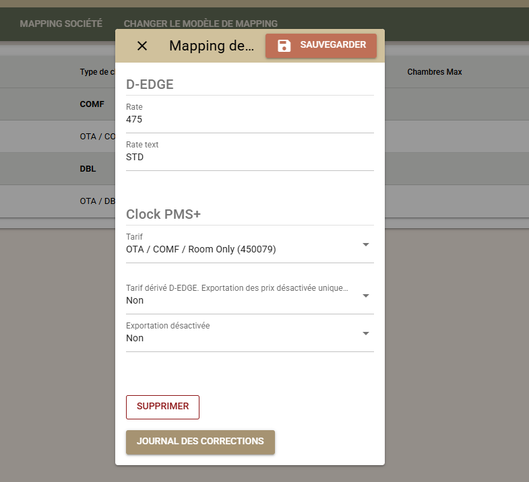Open the Tarif dropdown
Screen dimensions: 529x482
[249, 249]
